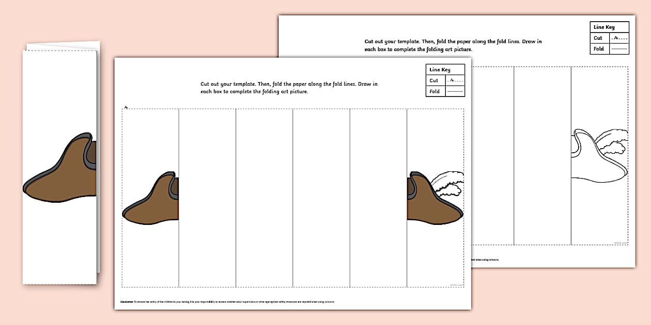Screen dimensions: 651x325
Task: Select the colour worksheet's left brown hat half
Action: coord(150,199)
